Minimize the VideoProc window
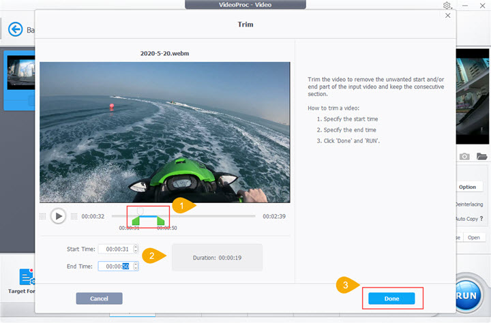491x323 pixels. 465,5
